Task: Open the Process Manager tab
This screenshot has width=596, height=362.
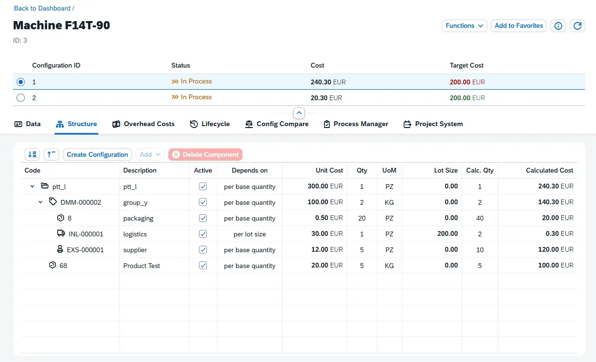Action: [356, 124]
